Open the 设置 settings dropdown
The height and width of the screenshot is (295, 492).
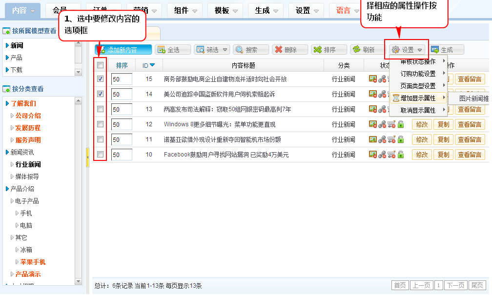tap(407, 50)
